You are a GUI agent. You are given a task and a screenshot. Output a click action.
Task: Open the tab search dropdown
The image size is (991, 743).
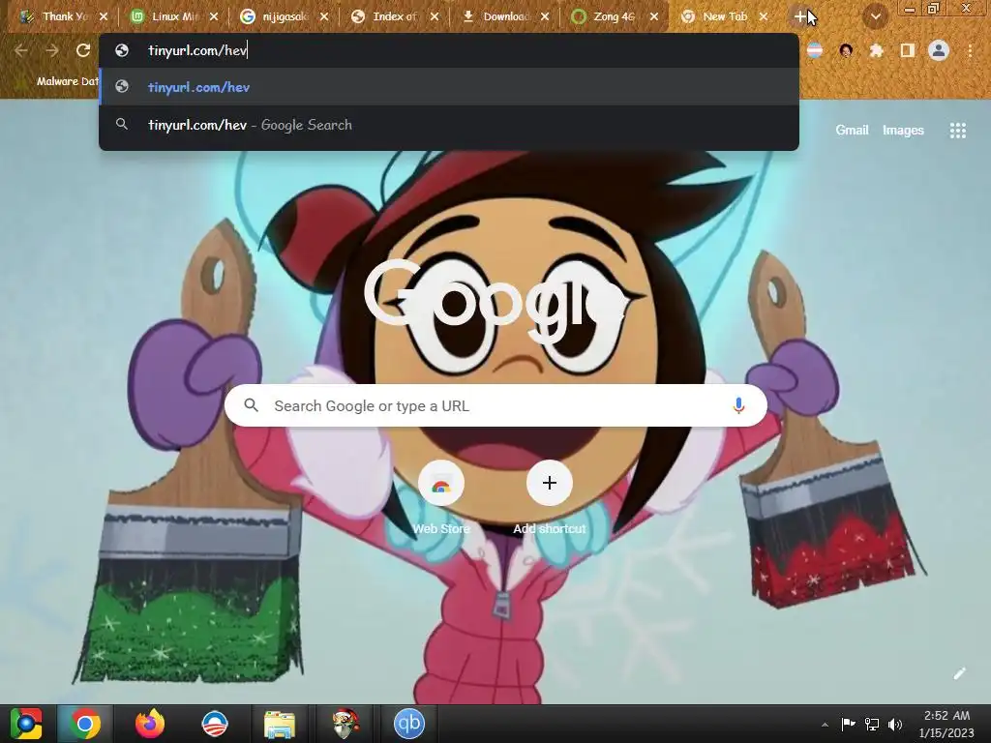pyautogui.click(x=875, y=17)
